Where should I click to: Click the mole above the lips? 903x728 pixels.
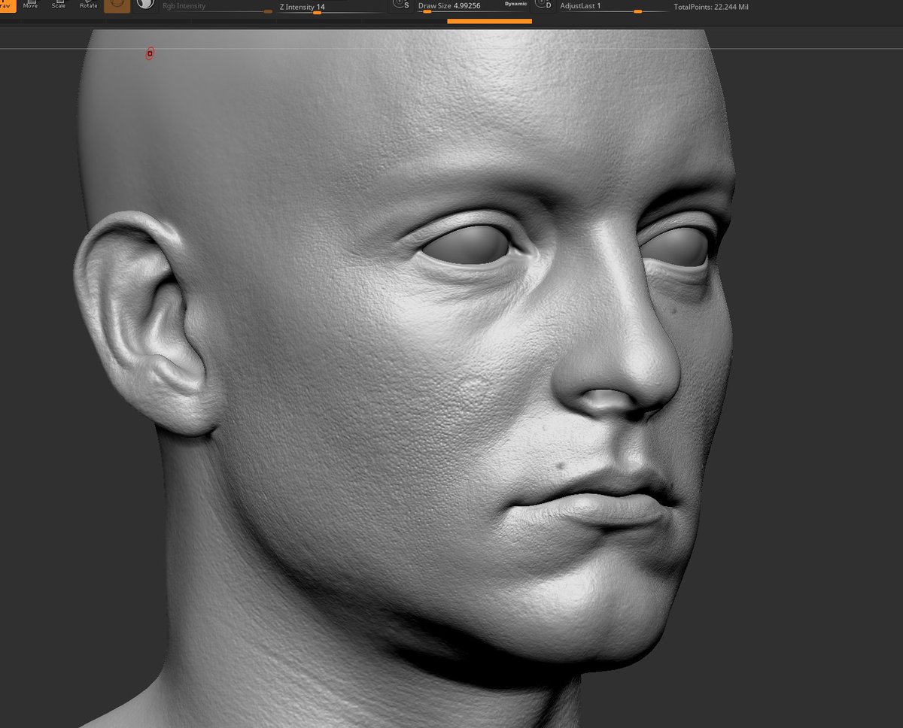(x=562, y=466)
